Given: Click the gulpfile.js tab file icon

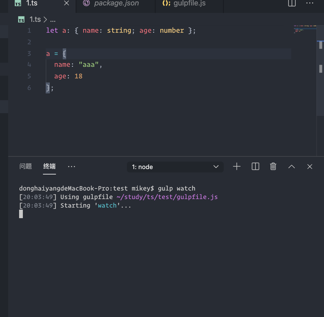Looking at the screenshot, I should click(166, 3).
